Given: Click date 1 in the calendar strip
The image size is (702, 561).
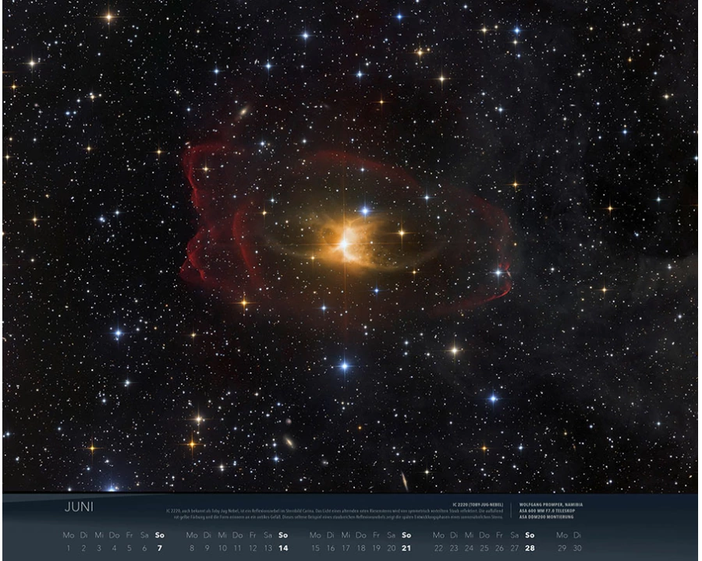Looking at the screenshot, I should coord(68,548).
